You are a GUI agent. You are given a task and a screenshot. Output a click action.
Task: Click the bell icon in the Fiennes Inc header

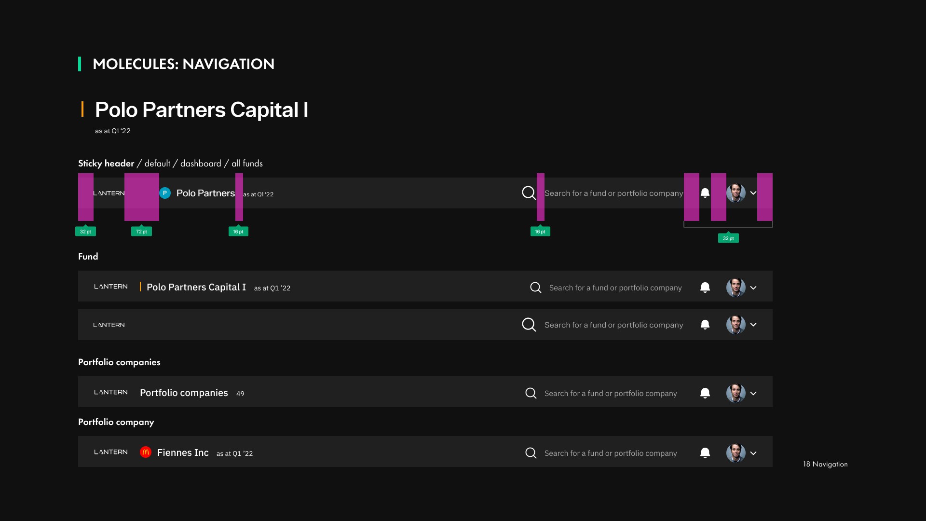point(705,453)
